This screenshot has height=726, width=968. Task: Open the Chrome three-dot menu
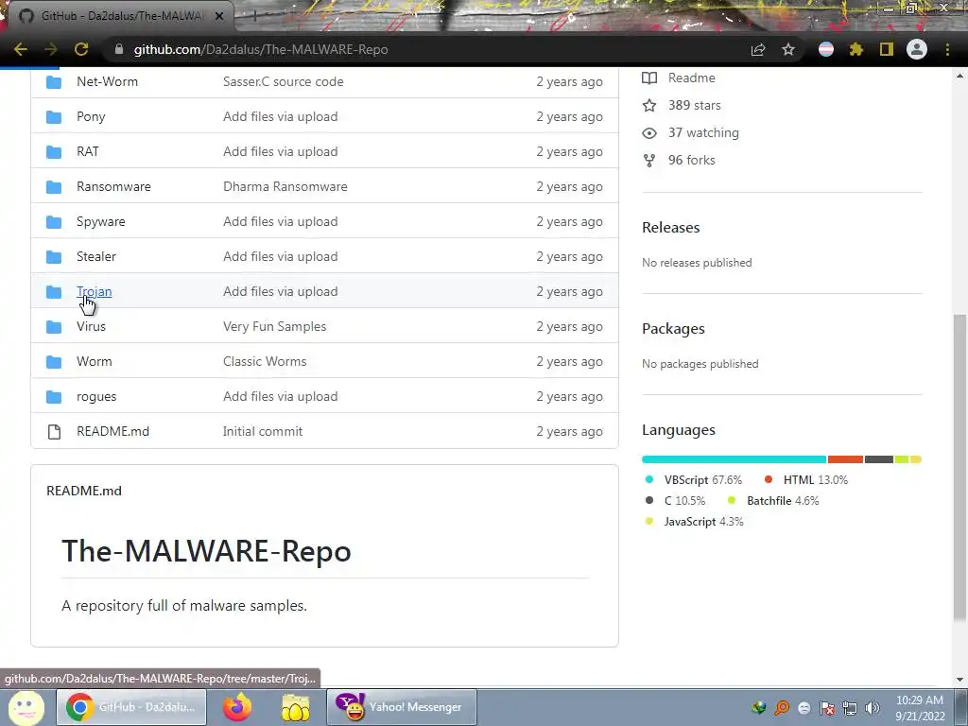click(x=947, y=49)
